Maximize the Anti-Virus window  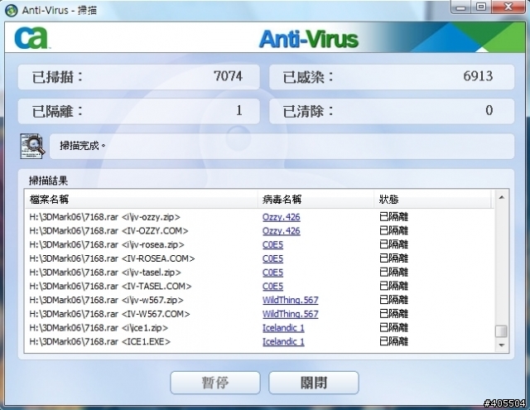[481, 7]
